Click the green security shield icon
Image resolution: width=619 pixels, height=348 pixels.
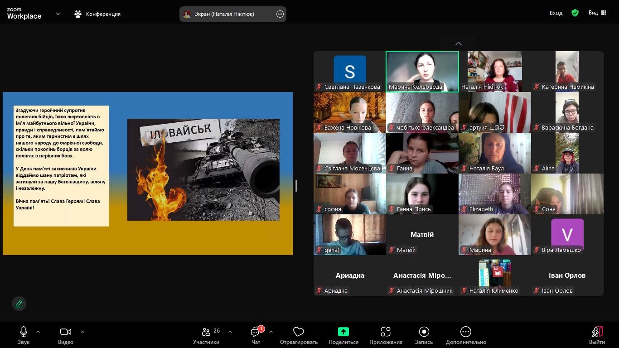[x=575, y=13]
